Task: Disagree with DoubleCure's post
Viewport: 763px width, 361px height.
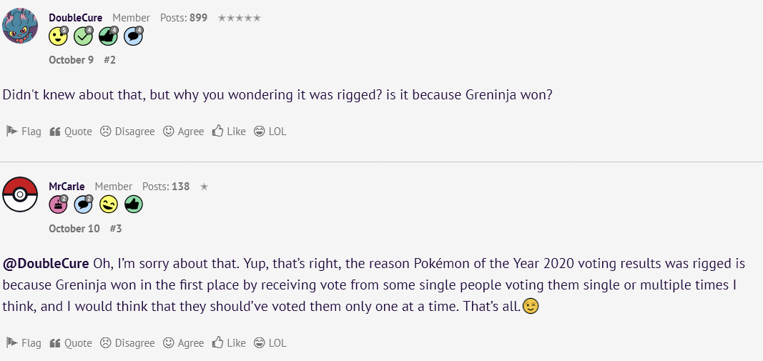Action: coord(127,132)
